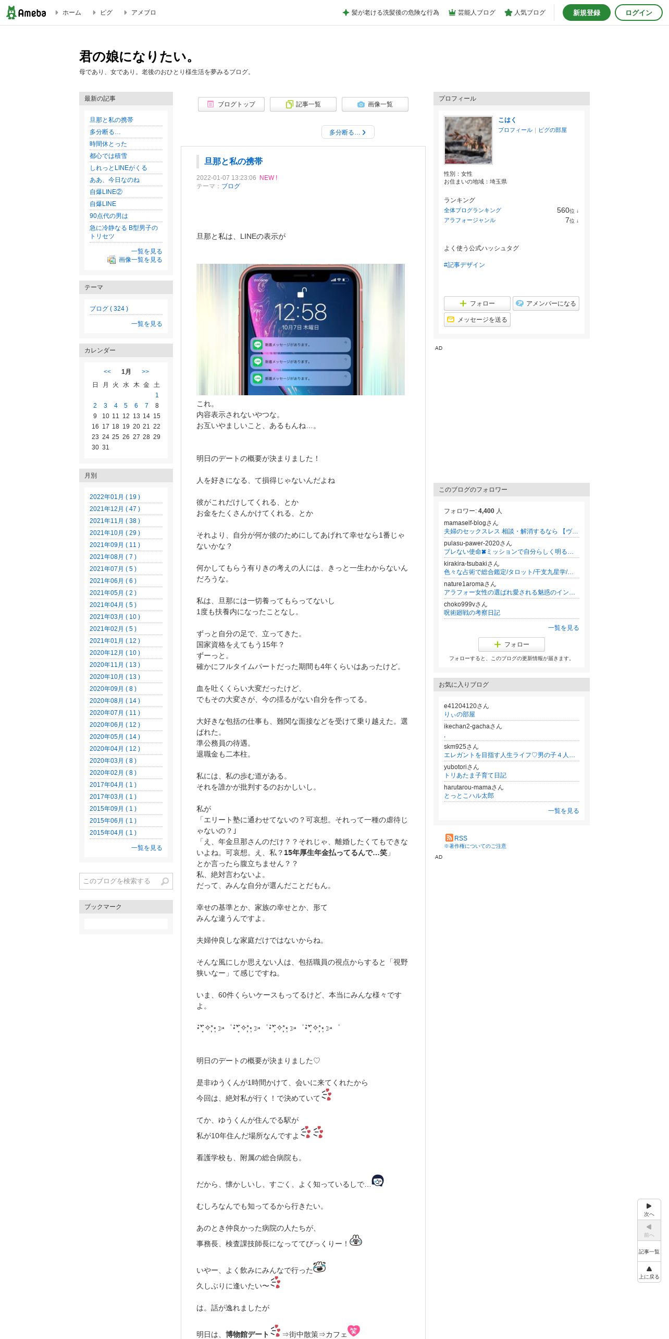Open theme link ブログ under article date
This screenshot has height=1339, width=669.
point(231,186)
